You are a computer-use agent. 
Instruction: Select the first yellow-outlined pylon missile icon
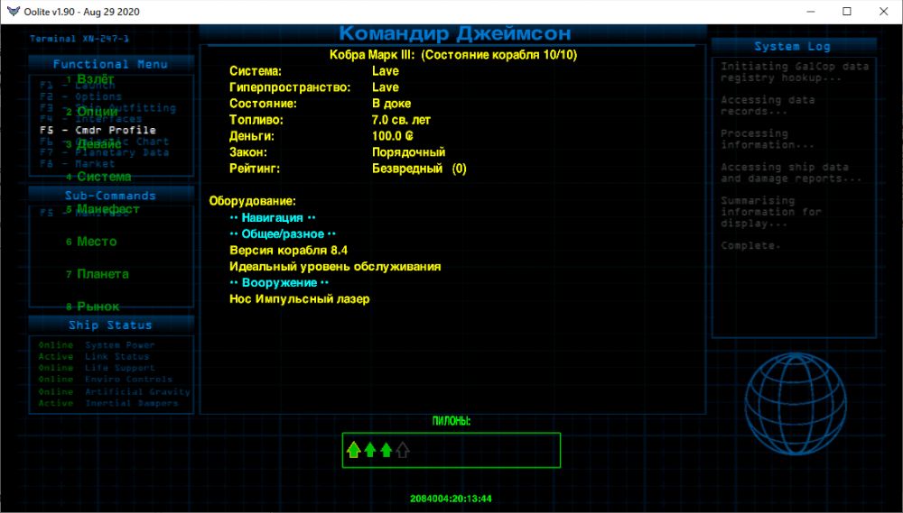(353, 450)
